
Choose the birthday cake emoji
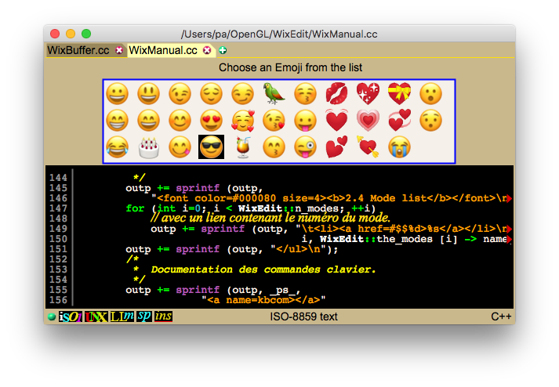point(148,146)
